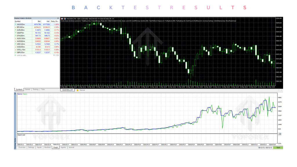Select AUDCADm row in Market Watch
This screenshot has height=167, width=297.
point(37,39)
